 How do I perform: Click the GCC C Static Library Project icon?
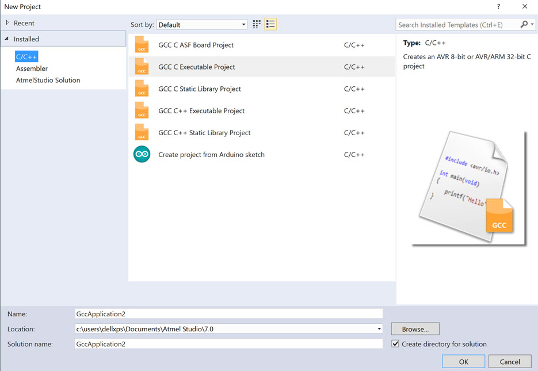click(142, 89)
